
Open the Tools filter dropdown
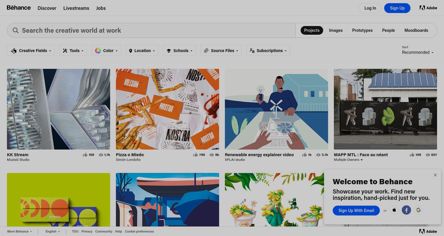tap(73, 50)
